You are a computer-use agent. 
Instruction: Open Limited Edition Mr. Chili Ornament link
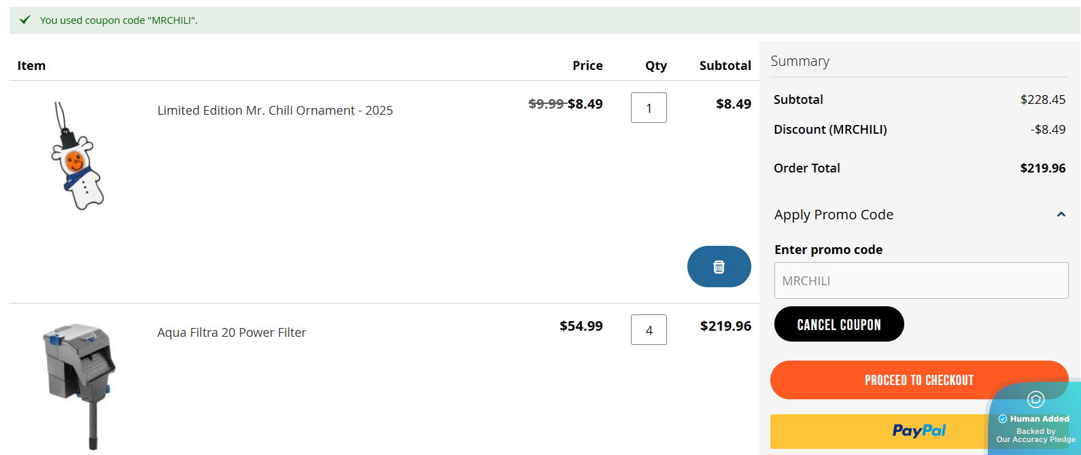click(x=275, y=111)
